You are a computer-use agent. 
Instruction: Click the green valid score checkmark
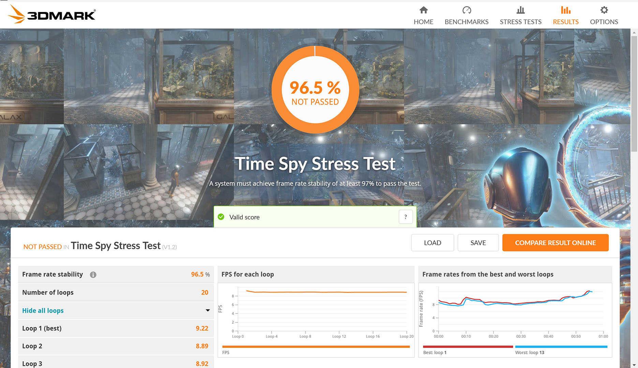coord(221,217)
